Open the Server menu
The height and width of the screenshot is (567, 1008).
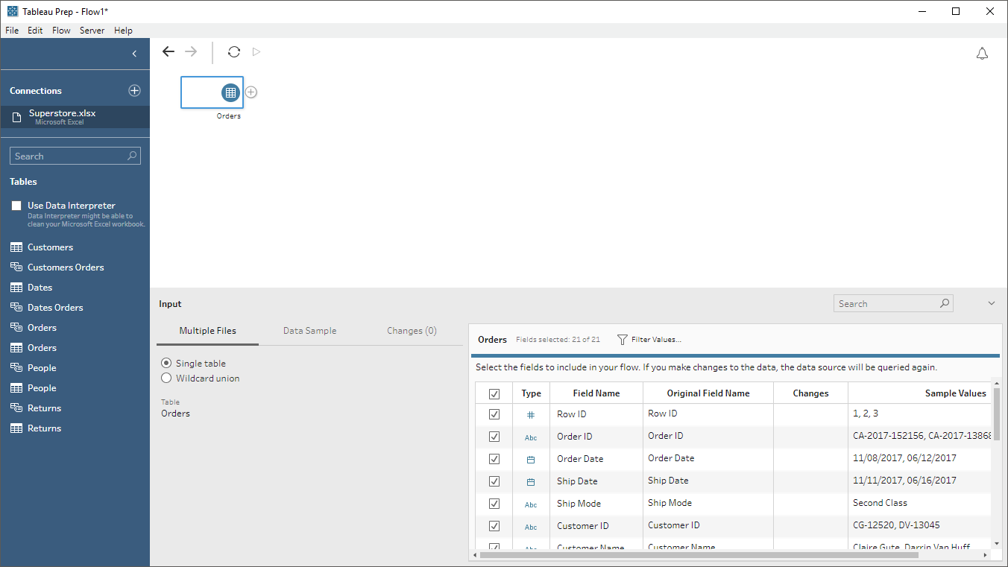tap(92, 31)
